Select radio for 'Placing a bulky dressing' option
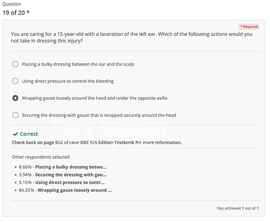This screenshot has width=270, height=223. (x=15, y=64)
